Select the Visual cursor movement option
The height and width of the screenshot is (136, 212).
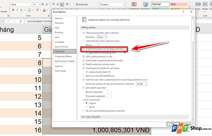(87, 107)
